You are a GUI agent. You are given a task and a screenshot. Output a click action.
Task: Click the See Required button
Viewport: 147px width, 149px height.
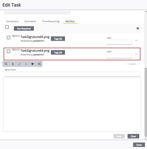[x=24, y=28]
